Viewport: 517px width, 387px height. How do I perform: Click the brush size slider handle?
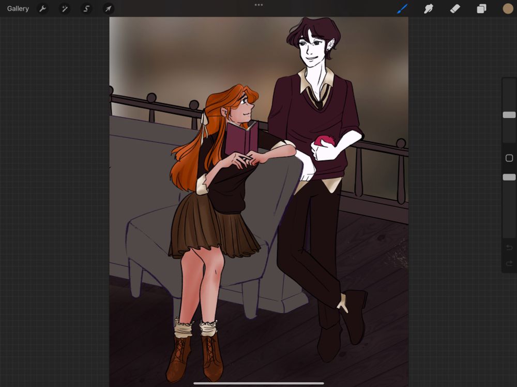pos(509,115)
